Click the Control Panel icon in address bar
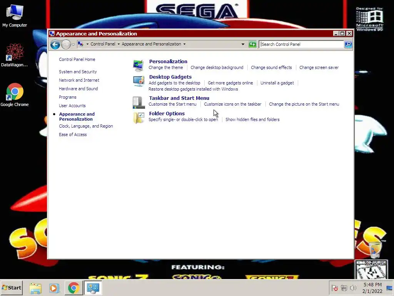The image size is (394, 296). [80, 44]
